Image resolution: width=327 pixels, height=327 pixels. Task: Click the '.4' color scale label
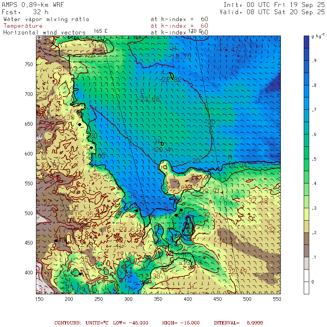pyautogui.click(x=314, y=183)
